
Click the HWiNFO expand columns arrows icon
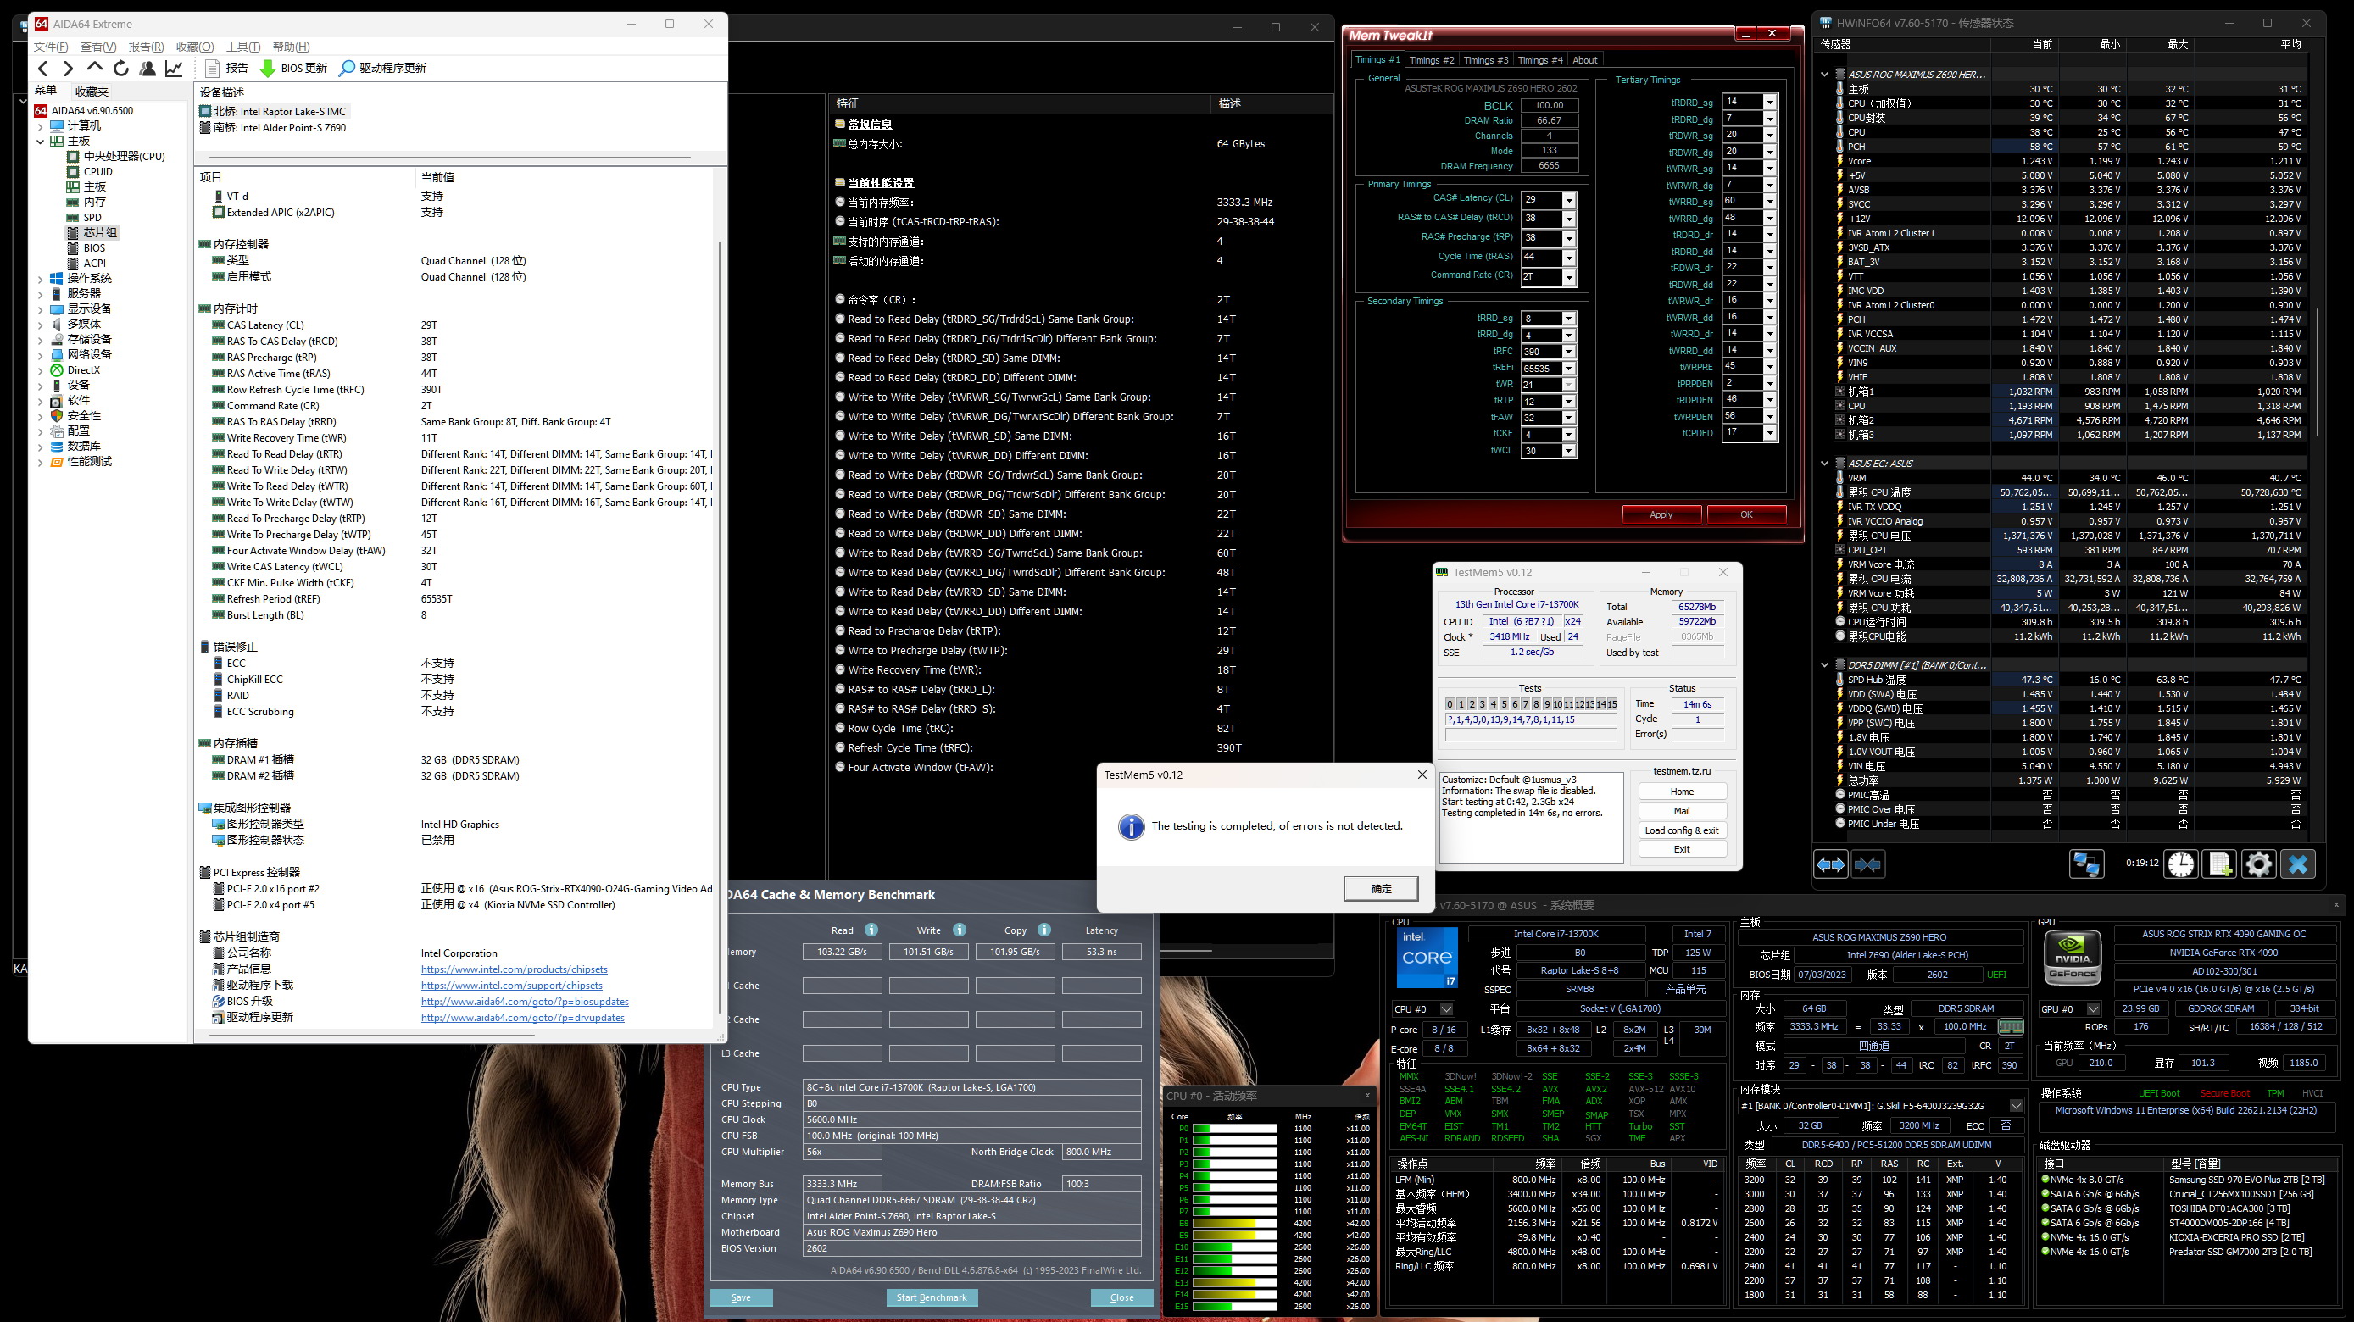pyautogui.click(x=1830, y=864)
